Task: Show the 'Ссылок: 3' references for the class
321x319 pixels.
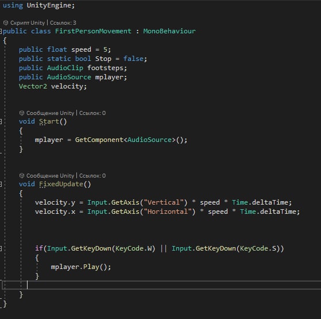Action: (63, 23)
